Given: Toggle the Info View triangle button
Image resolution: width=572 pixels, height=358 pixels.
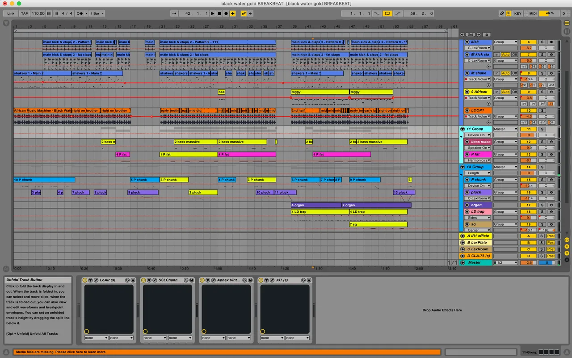Looking at the screenshot, I should 6,352.
